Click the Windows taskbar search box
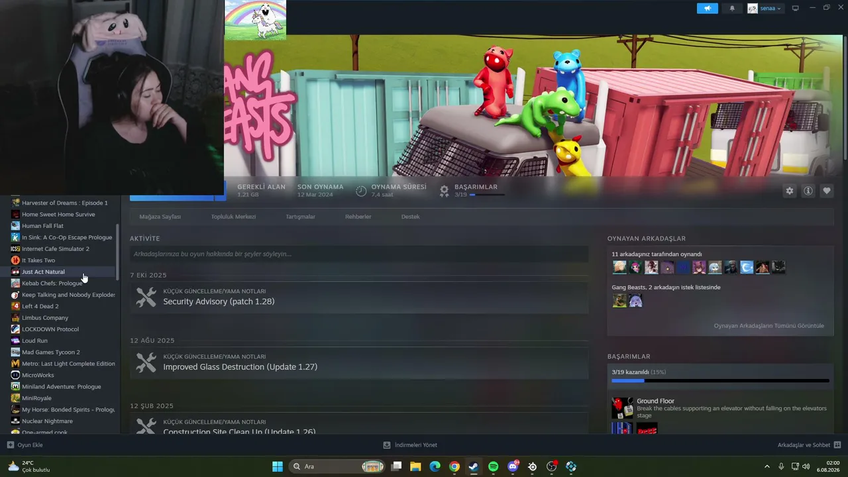 (337, 466)
